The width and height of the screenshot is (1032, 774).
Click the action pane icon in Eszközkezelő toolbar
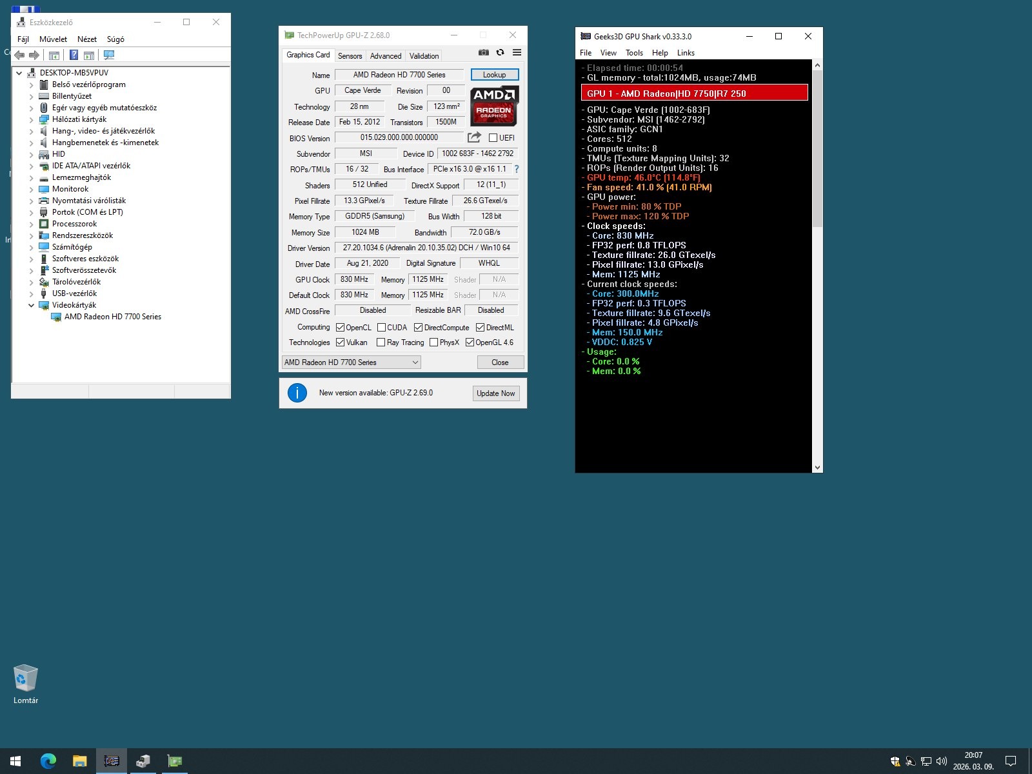click(89, 55)
